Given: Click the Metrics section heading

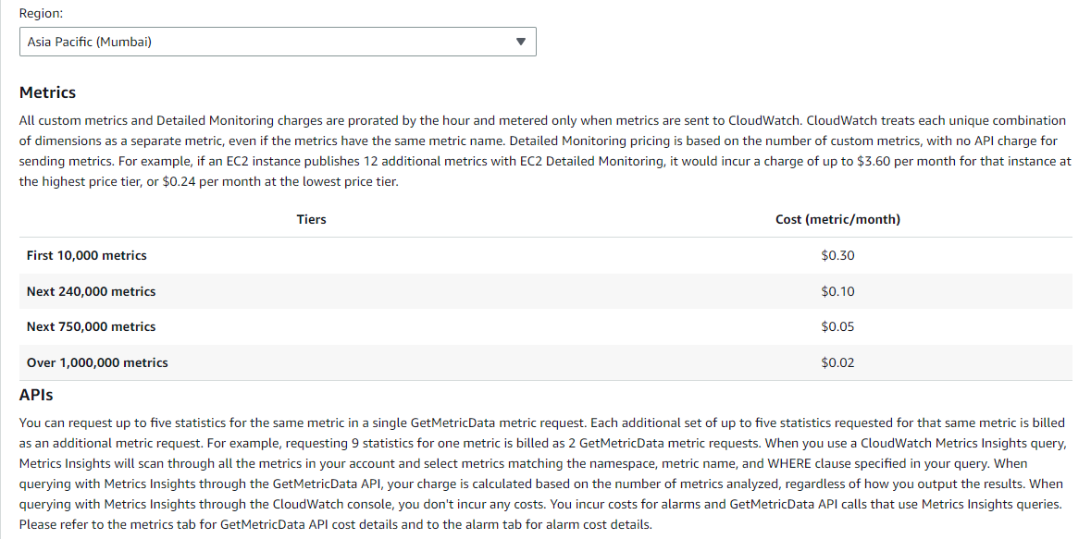Looking at the screenshot, I should coord(47,92).
